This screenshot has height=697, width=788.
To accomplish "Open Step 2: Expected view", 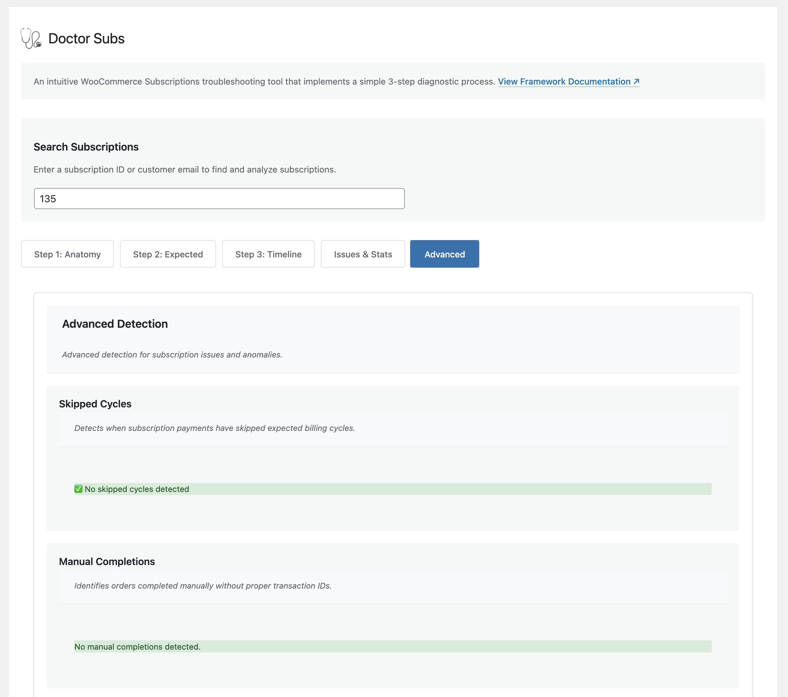I will [x=168, y=254].
